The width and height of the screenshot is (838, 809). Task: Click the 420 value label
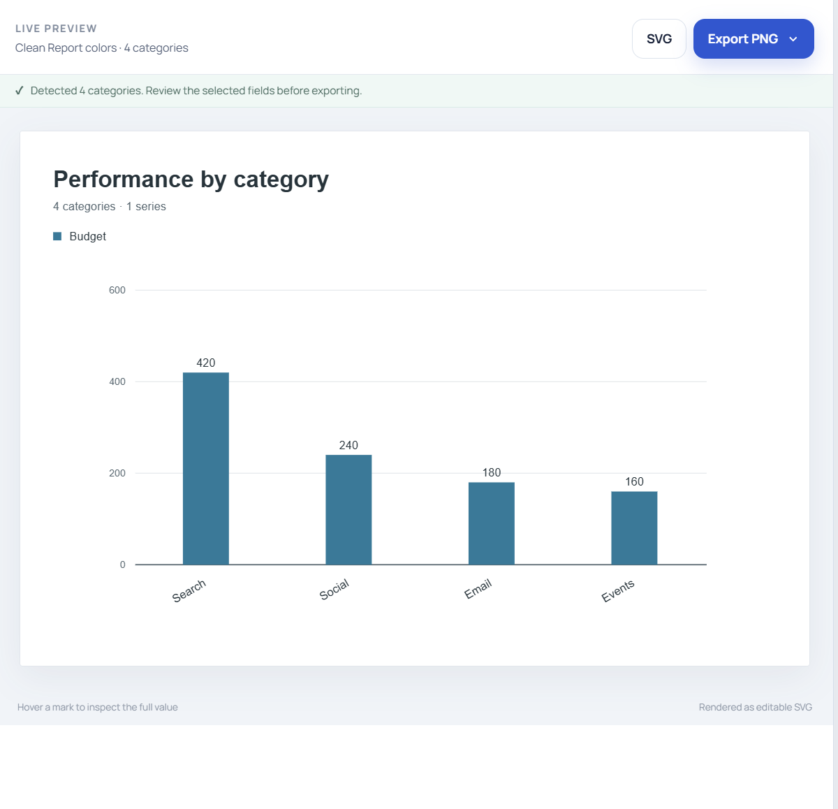click(x=206, y=363)
